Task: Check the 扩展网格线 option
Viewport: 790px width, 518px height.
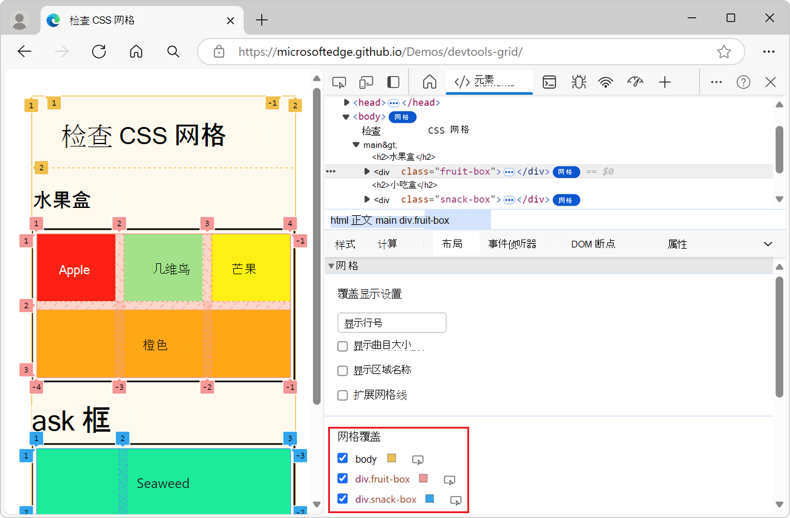Action: pyautogui.click(x=342, y=395)
